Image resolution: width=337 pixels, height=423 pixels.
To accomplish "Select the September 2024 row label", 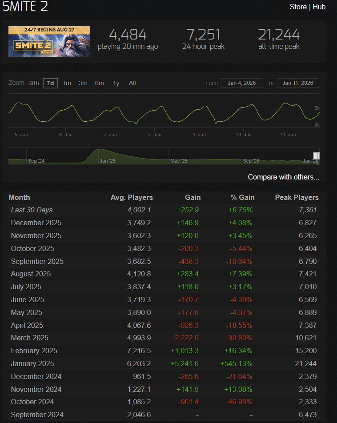I will (x=37, y=415).
